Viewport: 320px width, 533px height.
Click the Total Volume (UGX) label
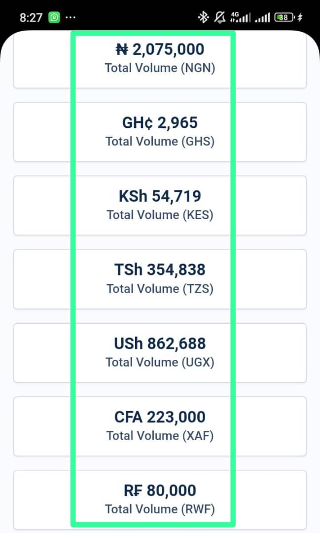point(160,362)
